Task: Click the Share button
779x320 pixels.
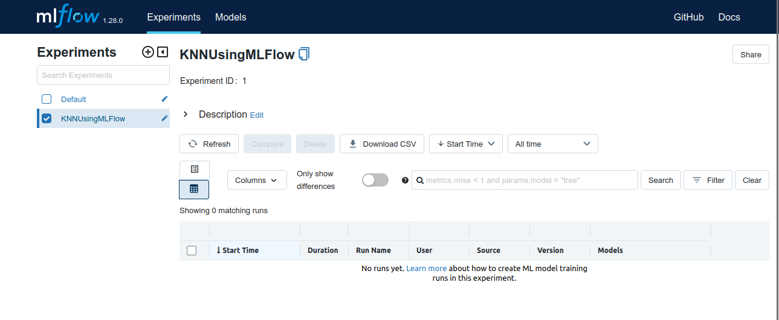Action: (751, 54)
